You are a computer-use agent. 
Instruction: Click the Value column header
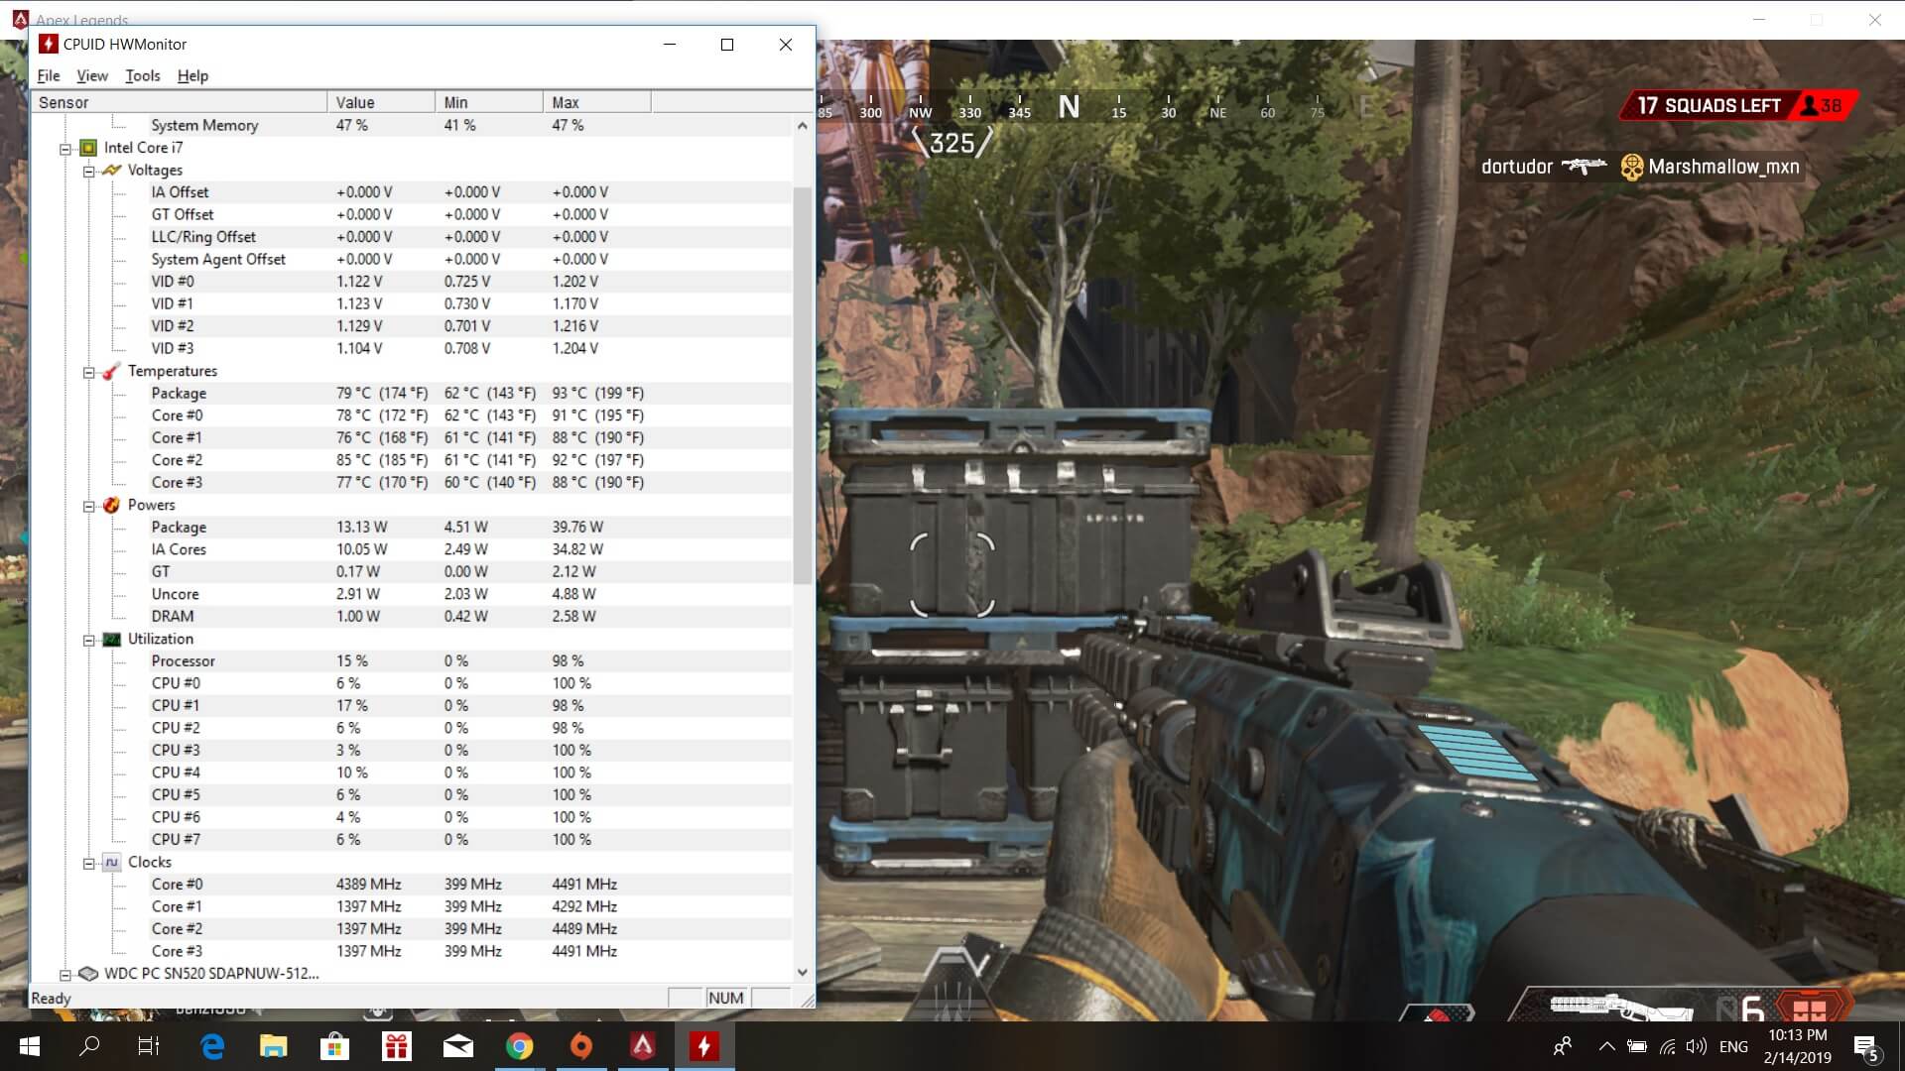tap(381, 102)
